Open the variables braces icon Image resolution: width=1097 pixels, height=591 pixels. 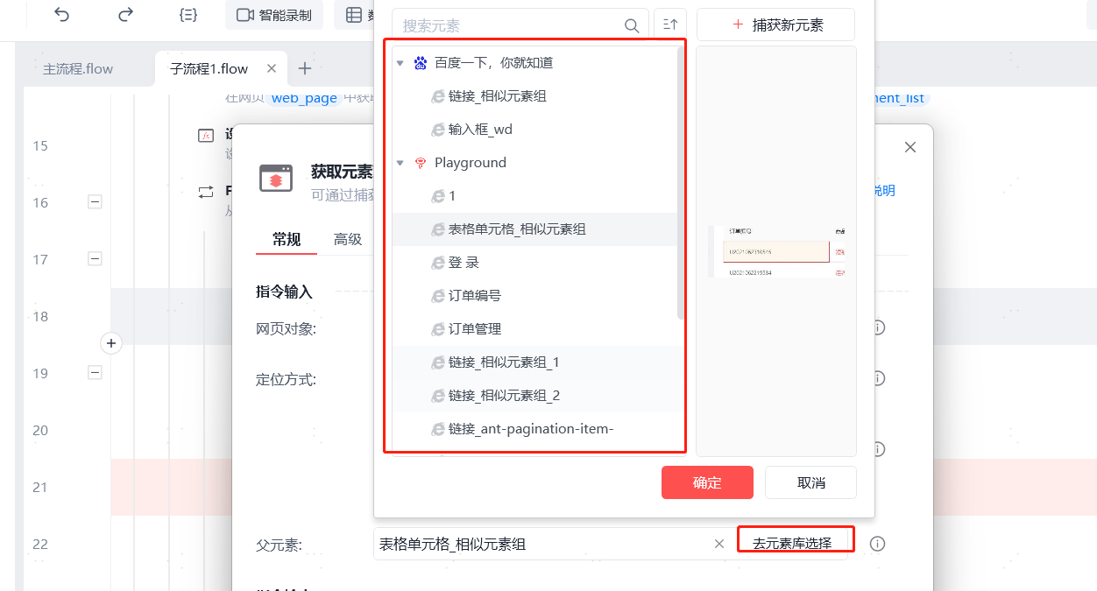coord(188,15)
